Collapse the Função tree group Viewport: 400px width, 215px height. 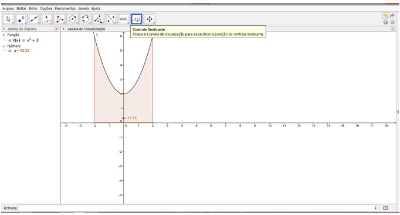point(4,35)
